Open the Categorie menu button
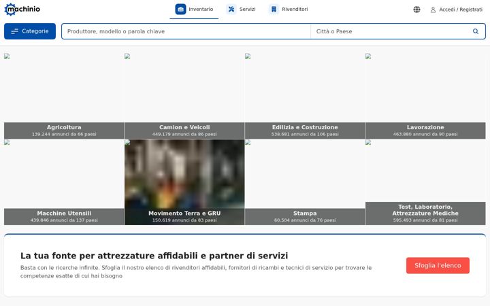The height and width of the screenshot is (306, 490). (30, 31)
